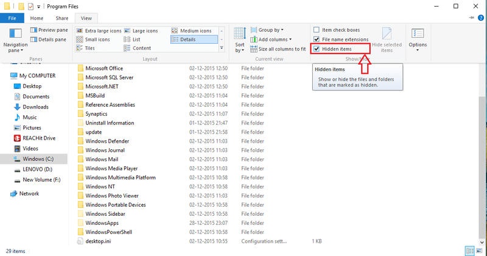
Task: Open Network in the navigation pane
Action: (24, 193)
